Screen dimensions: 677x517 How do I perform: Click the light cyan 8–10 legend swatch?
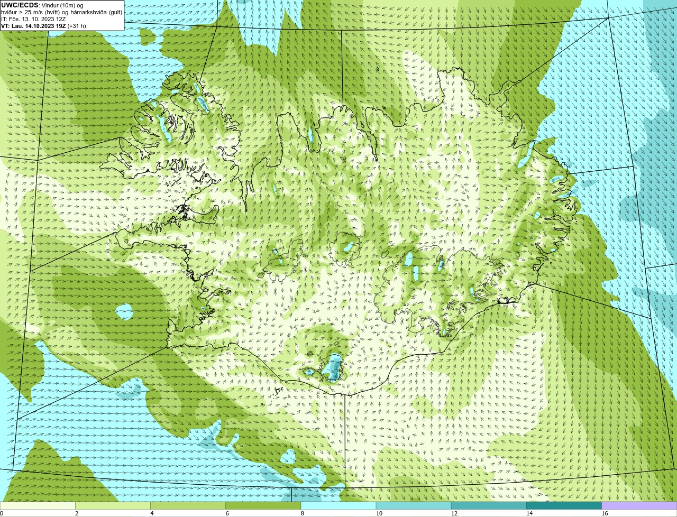click(338, 506)
